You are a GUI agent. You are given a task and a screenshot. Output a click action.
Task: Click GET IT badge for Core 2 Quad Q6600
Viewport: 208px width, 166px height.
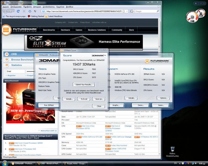point(12,143)
